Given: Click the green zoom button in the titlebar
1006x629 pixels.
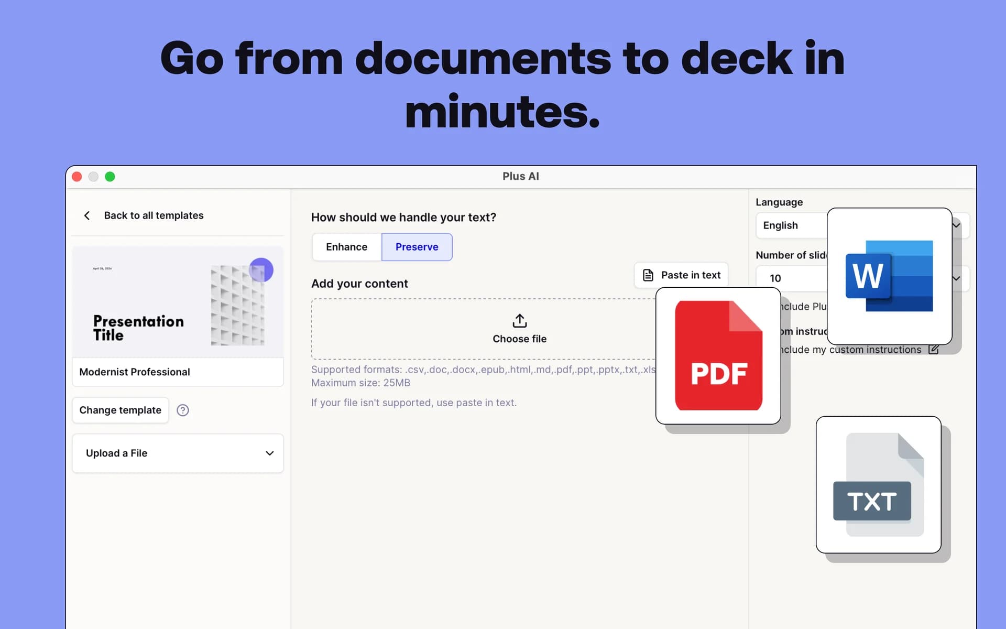Looking at the screenshot, I should pyautogui.click(x=110, y=177).
